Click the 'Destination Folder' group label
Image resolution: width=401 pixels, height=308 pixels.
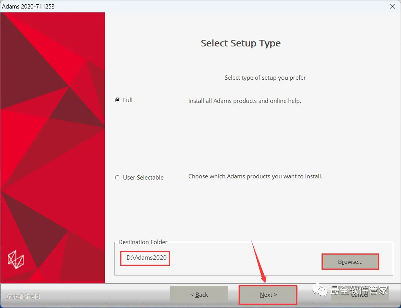click(143, 242)
